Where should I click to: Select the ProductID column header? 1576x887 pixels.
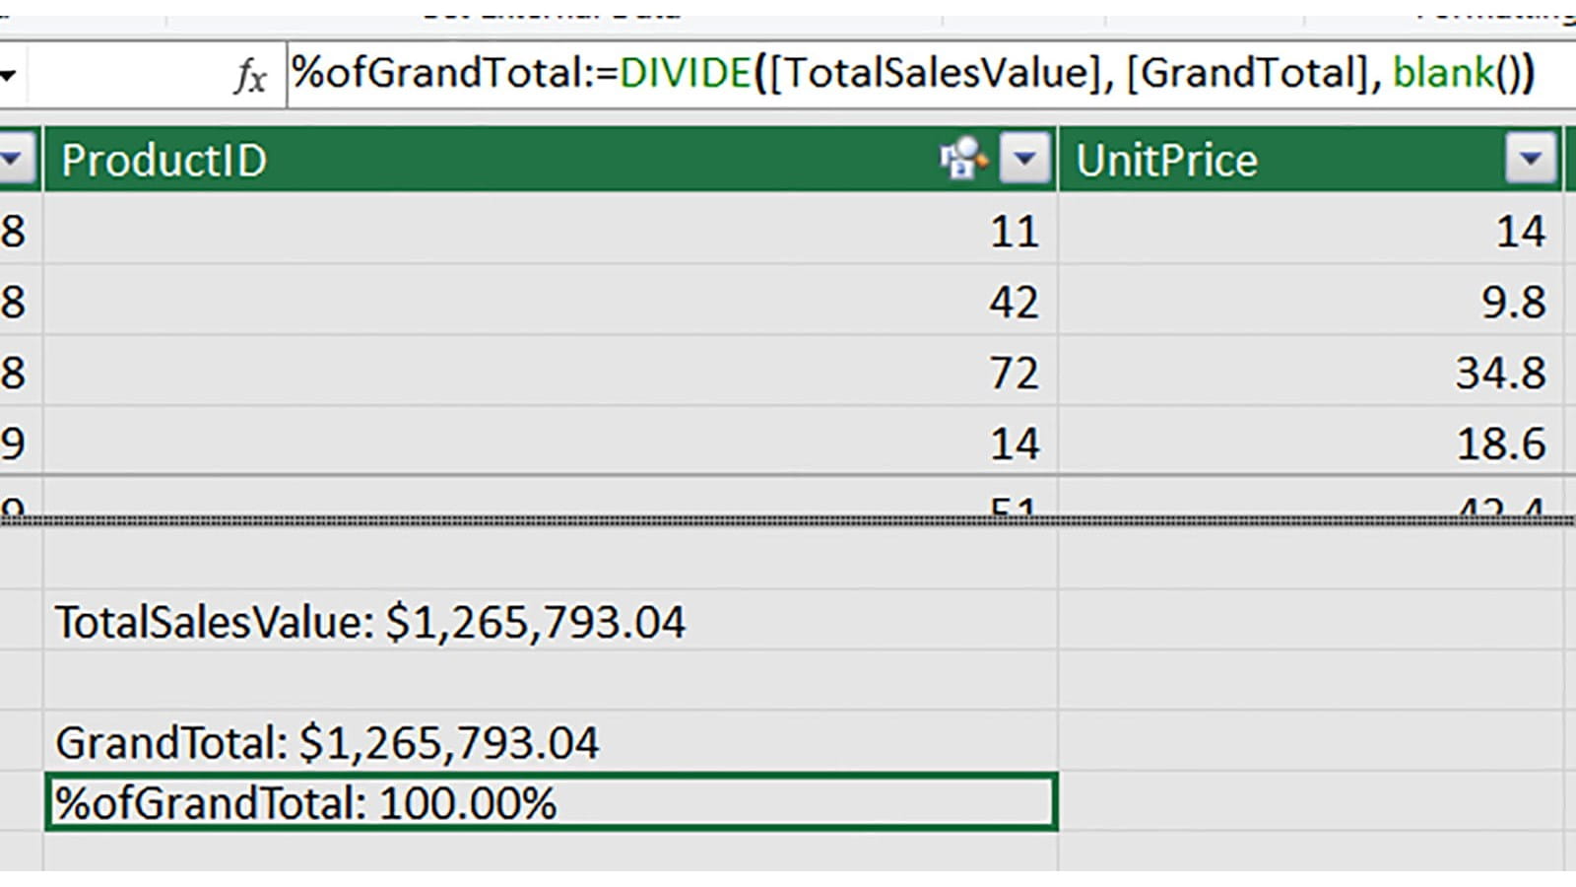pos(492,160)
